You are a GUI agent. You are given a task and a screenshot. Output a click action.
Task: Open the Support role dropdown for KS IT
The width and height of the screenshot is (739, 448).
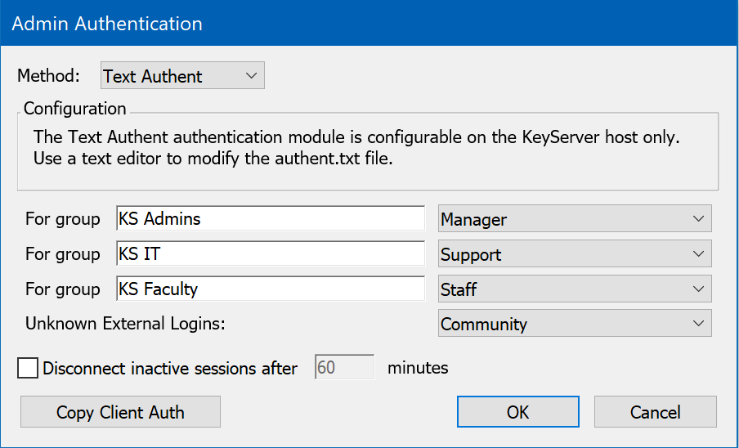575,254
